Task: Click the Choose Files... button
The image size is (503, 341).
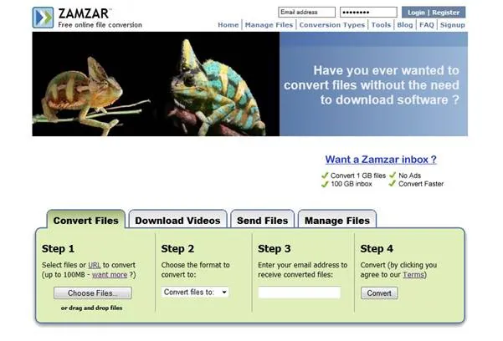Action: (x=93, y=293)
